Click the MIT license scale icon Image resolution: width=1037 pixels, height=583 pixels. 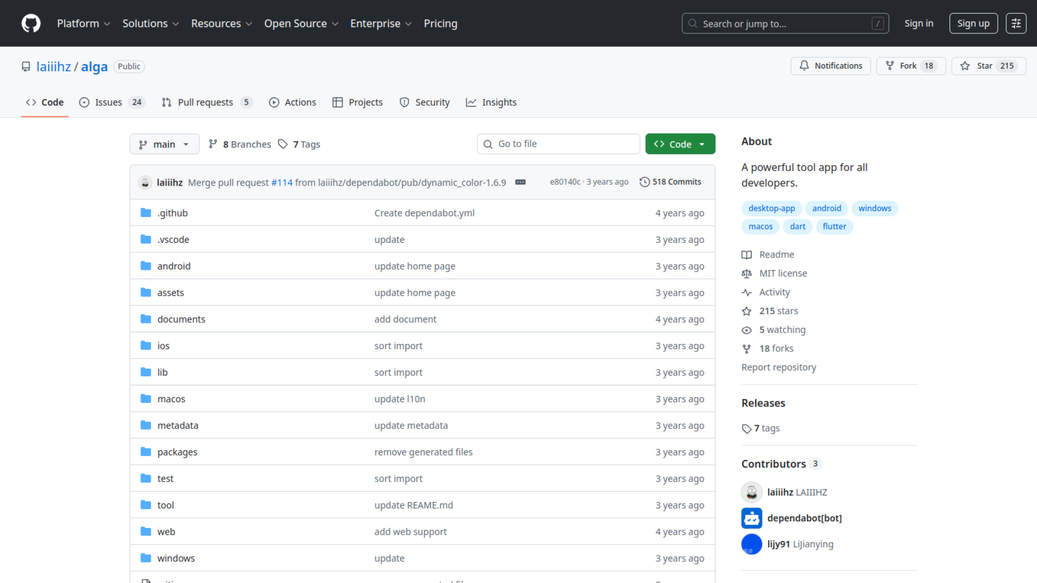[746, 274]
